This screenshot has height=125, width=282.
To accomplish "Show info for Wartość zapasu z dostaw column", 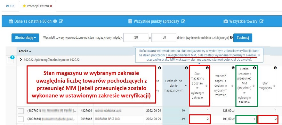I will pyautogui.click(x=233, y=68).
